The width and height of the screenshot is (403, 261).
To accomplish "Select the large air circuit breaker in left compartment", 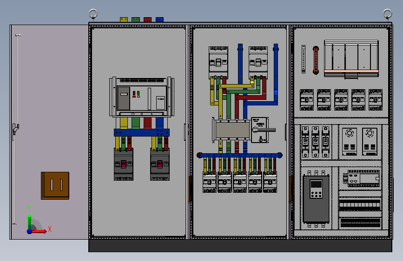I will [x=142, y=97].
